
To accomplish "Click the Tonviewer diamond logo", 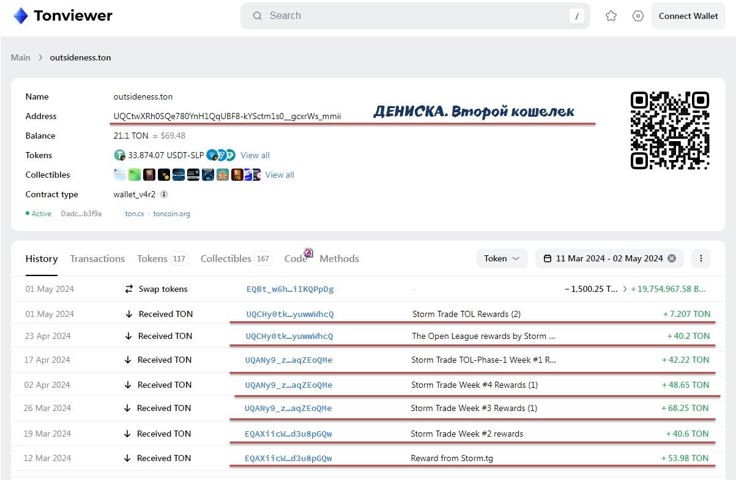I will click(21, 16).
